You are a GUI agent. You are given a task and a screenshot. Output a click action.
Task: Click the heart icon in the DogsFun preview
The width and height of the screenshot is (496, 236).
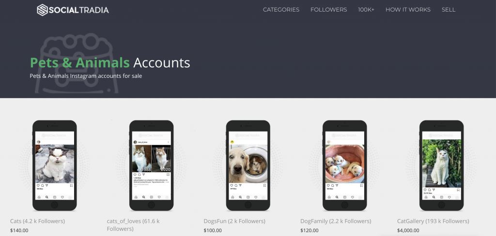coord(232,185)
